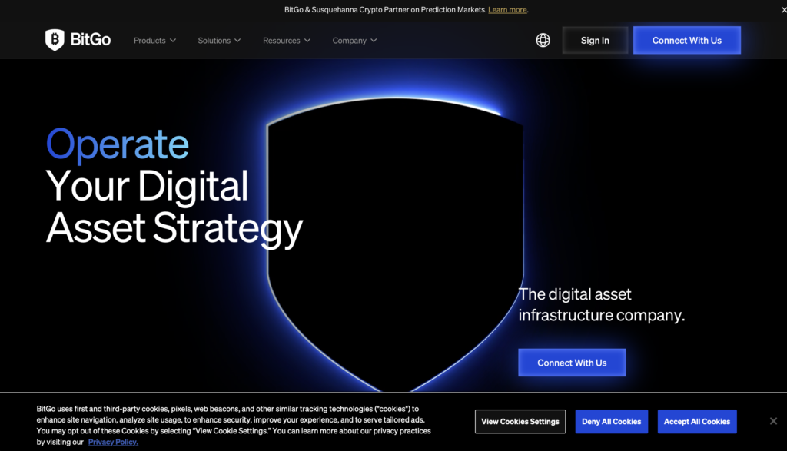Expand the Solutions chevron
The width and height of the screenshot is (787, 451).
(237, 40)
